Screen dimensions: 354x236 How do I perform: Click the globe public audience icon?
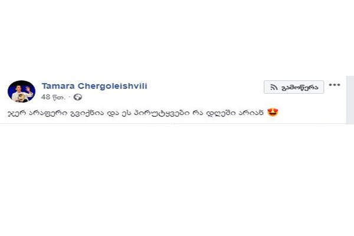pyautogui.click(x=78, y=97)
